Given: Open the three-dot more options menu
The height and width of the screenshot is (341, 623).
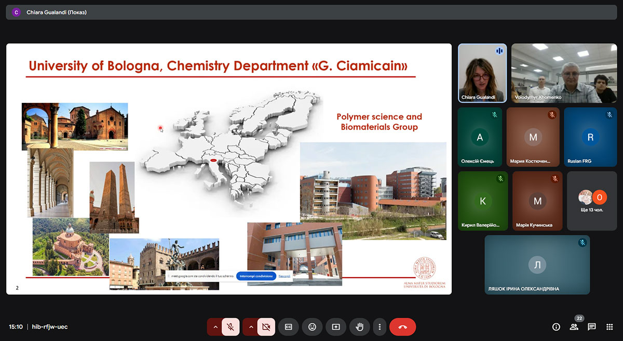Looking at the screenshot, I should coord(380,327).
